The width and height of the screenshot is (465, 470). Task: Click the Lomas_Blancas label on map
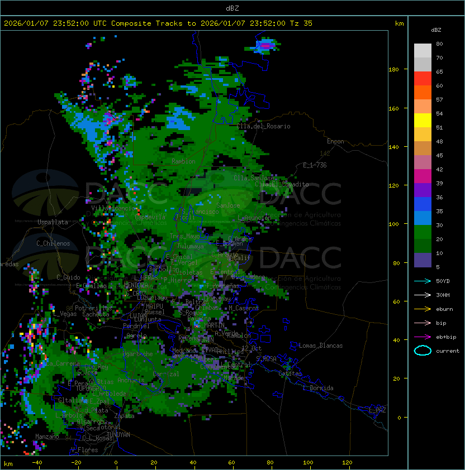(x=321, y=346)
